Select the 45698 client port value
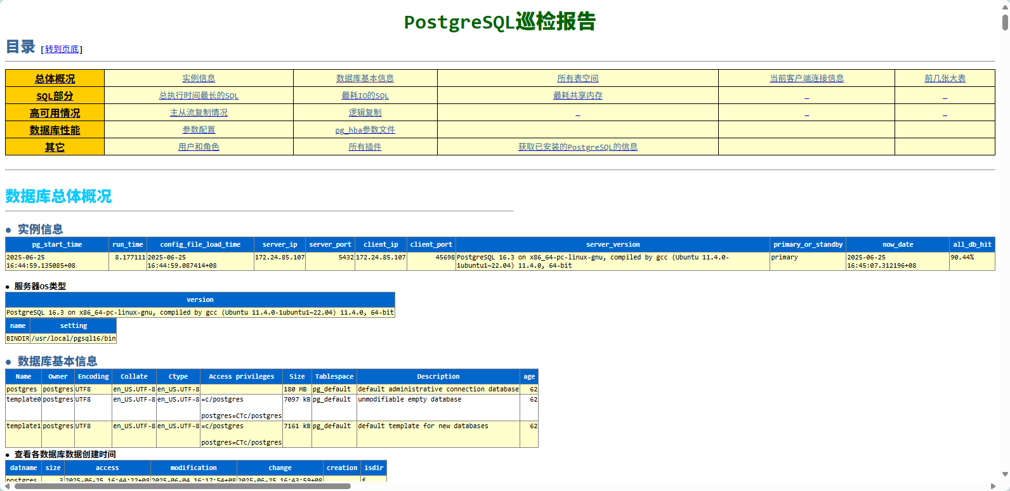 [x=431, y=261]
